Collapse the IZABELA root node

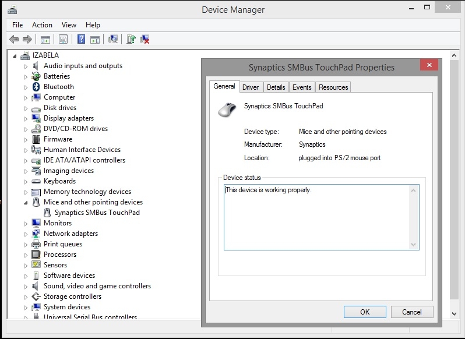tap(15, 56)
